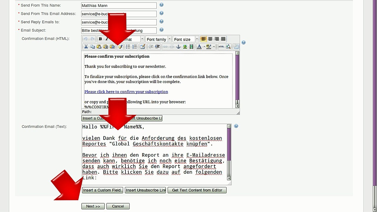Click the 'Please confirm your subscription' heading

[117, 56]
